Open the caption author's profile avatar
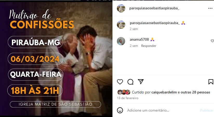 [x=121, y=25]
